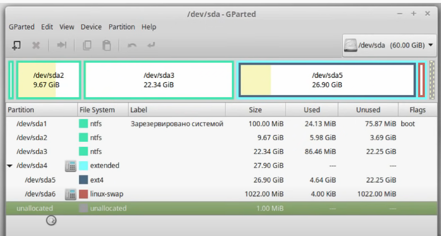Sort by the Label column header
Viewport: 441px width, 236px height.
coord(177,110)
